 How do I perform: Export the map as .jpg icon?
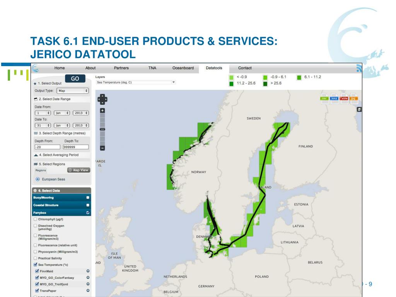point(353,98)
